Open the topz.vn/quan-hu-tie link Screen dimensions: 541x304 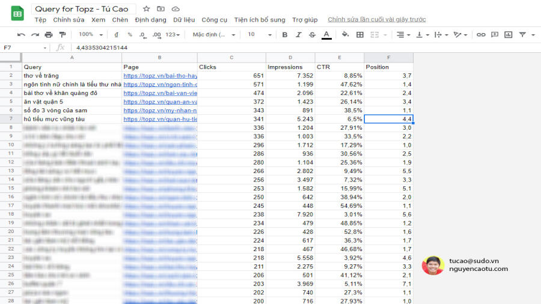coord(160,119)
